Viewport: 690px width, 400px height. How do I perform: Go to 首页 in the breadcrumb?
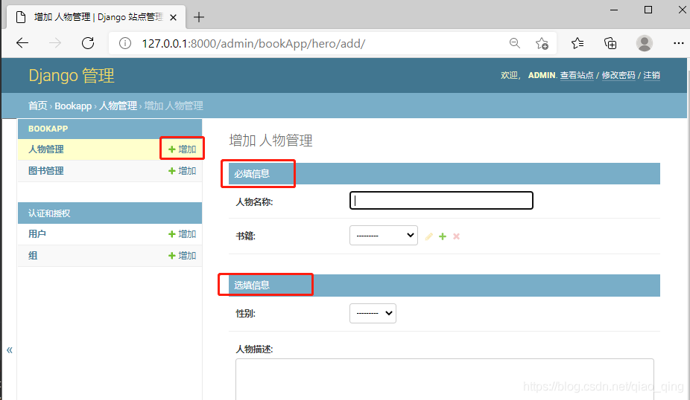[37, 106]
